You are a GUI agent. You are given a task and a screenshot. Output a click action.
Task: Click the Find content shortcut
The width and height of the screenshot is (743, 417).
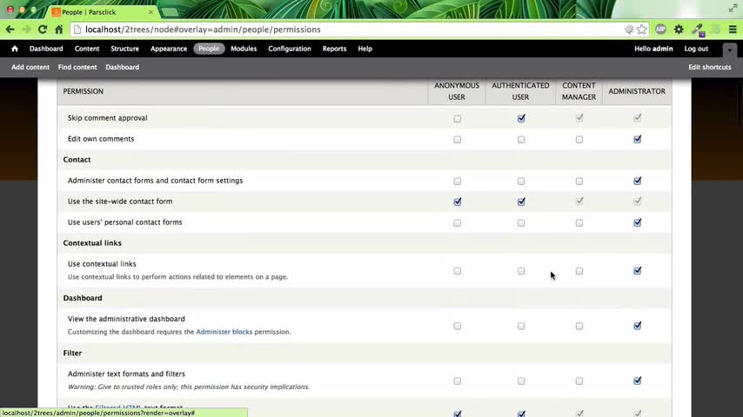77,67
